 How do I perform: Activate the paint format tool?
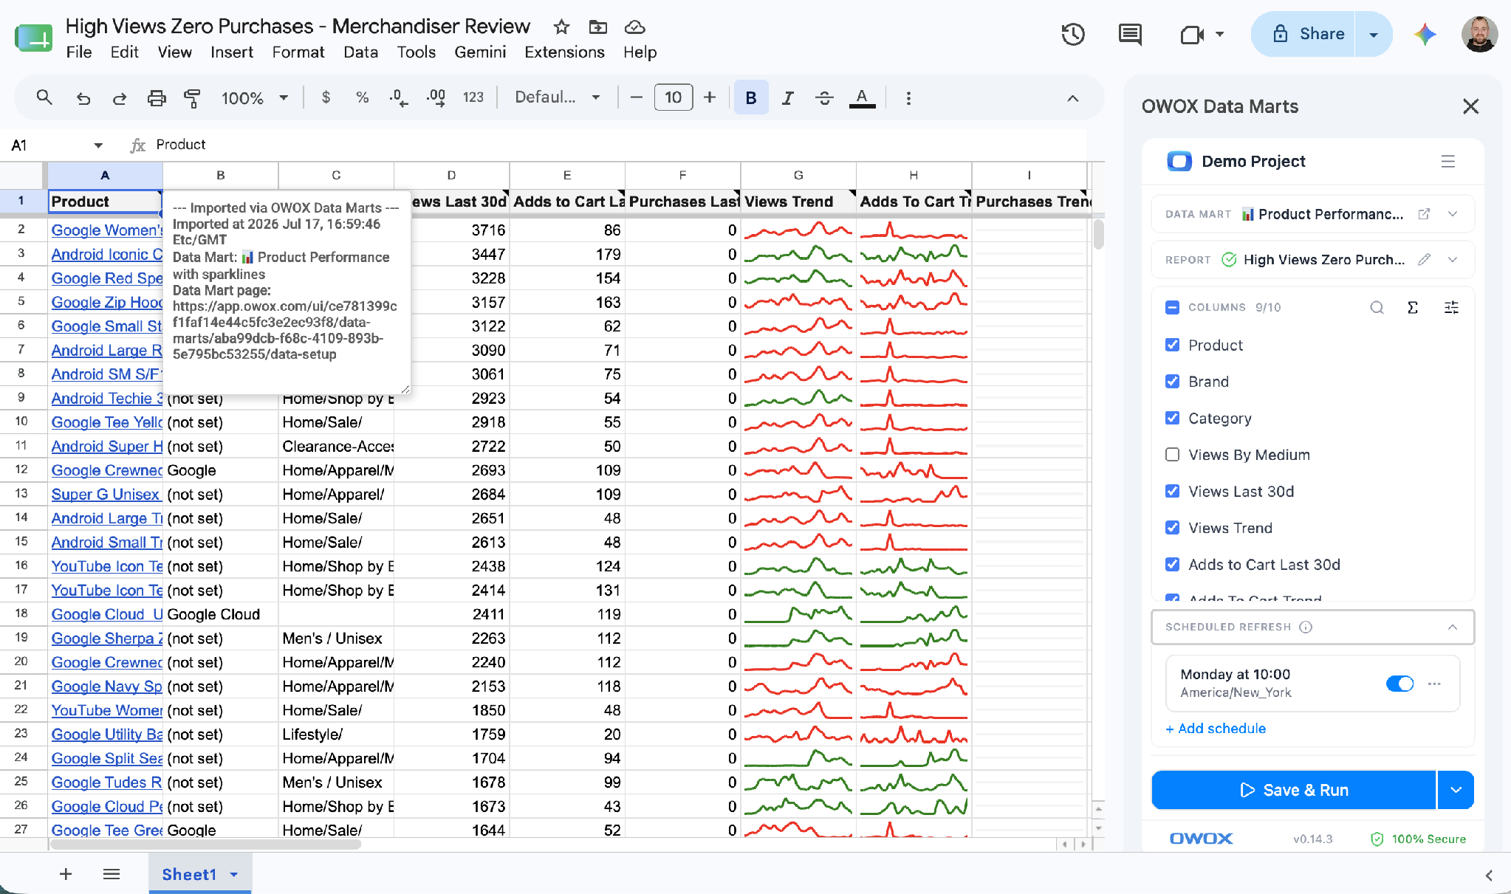click(192, 97)
